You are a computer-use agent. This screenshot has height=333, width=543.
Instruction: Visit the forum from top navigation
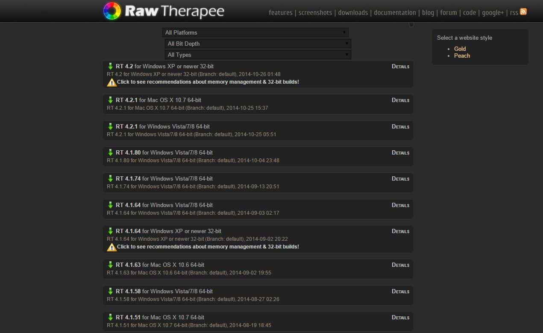[448, 13]
